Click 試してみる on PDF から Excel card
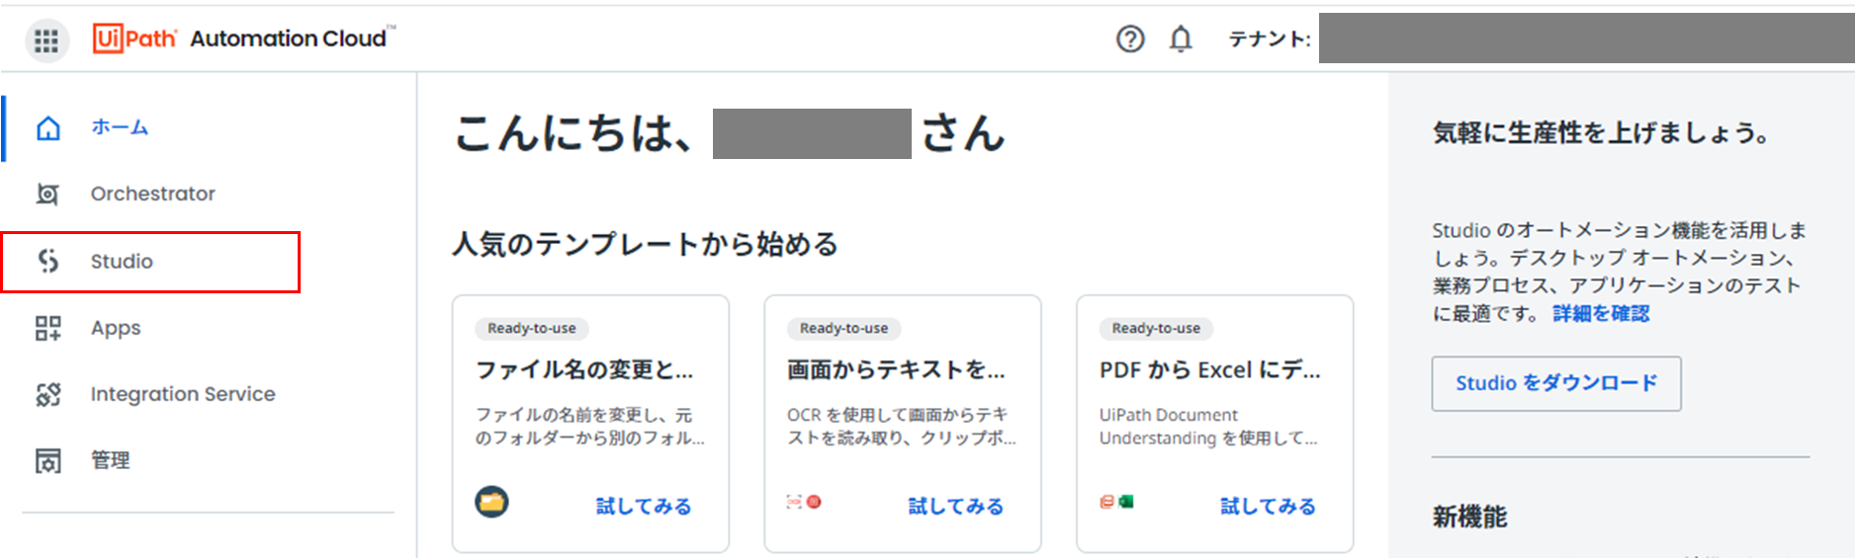The height and width of the screenshot is (558, 1855). click(1269, 507)
